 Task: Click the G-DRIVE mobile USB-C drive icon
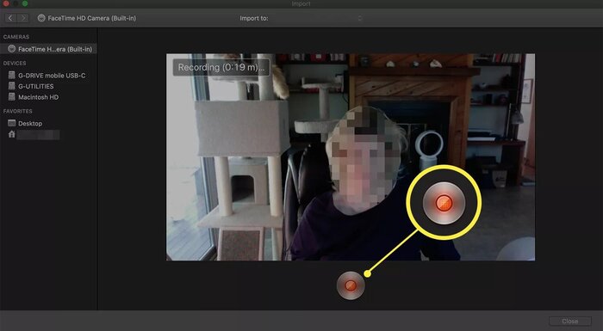pyautogui.click(x=12, y=75)
